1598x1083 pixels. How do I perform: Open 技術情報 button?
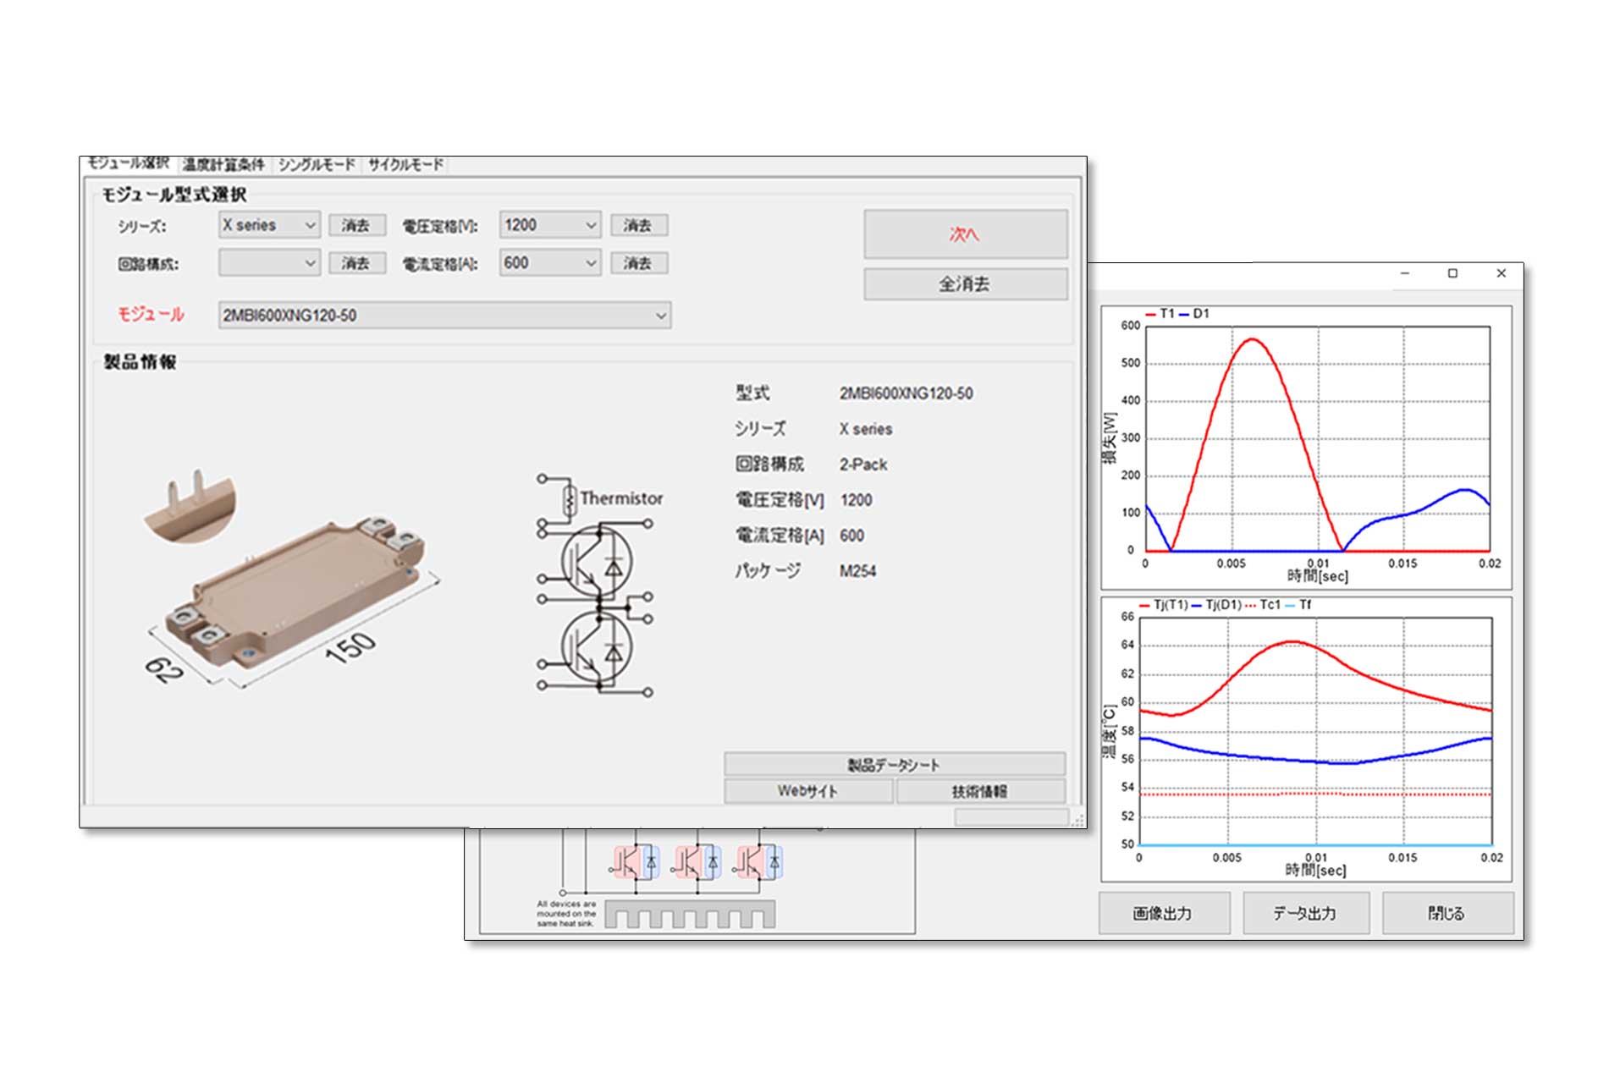point(979,791)
